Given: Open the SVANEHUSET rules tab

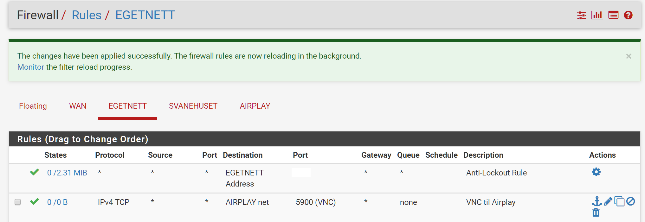Looking at the screenshot, I should point(193,106).
